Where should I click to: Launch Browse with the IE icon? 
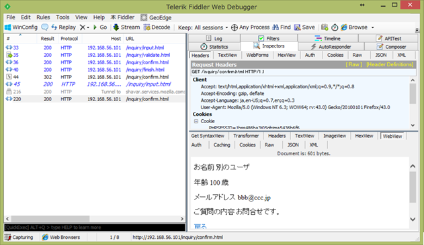click(x=344, y=27)
